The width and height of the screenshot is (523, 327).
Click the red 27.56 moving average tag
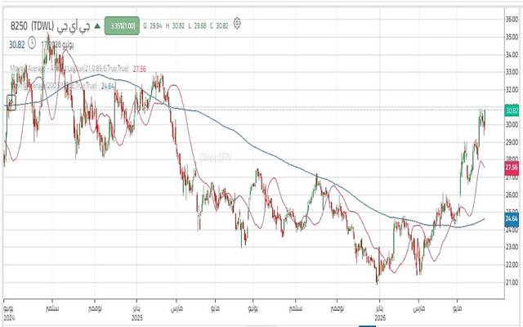512,168
